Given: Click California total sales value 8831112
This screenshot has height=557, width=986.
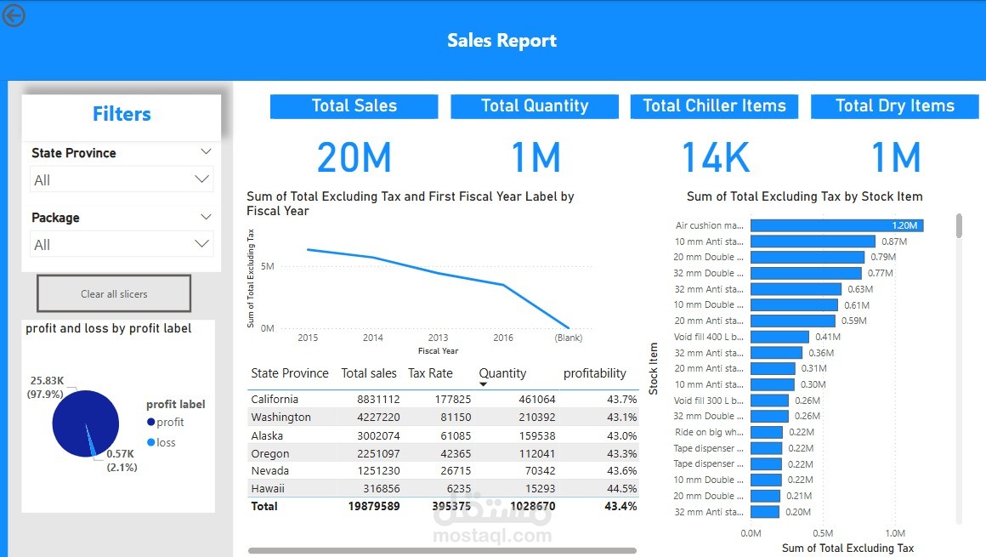Looking at the screenshot, I should (378, 399).
